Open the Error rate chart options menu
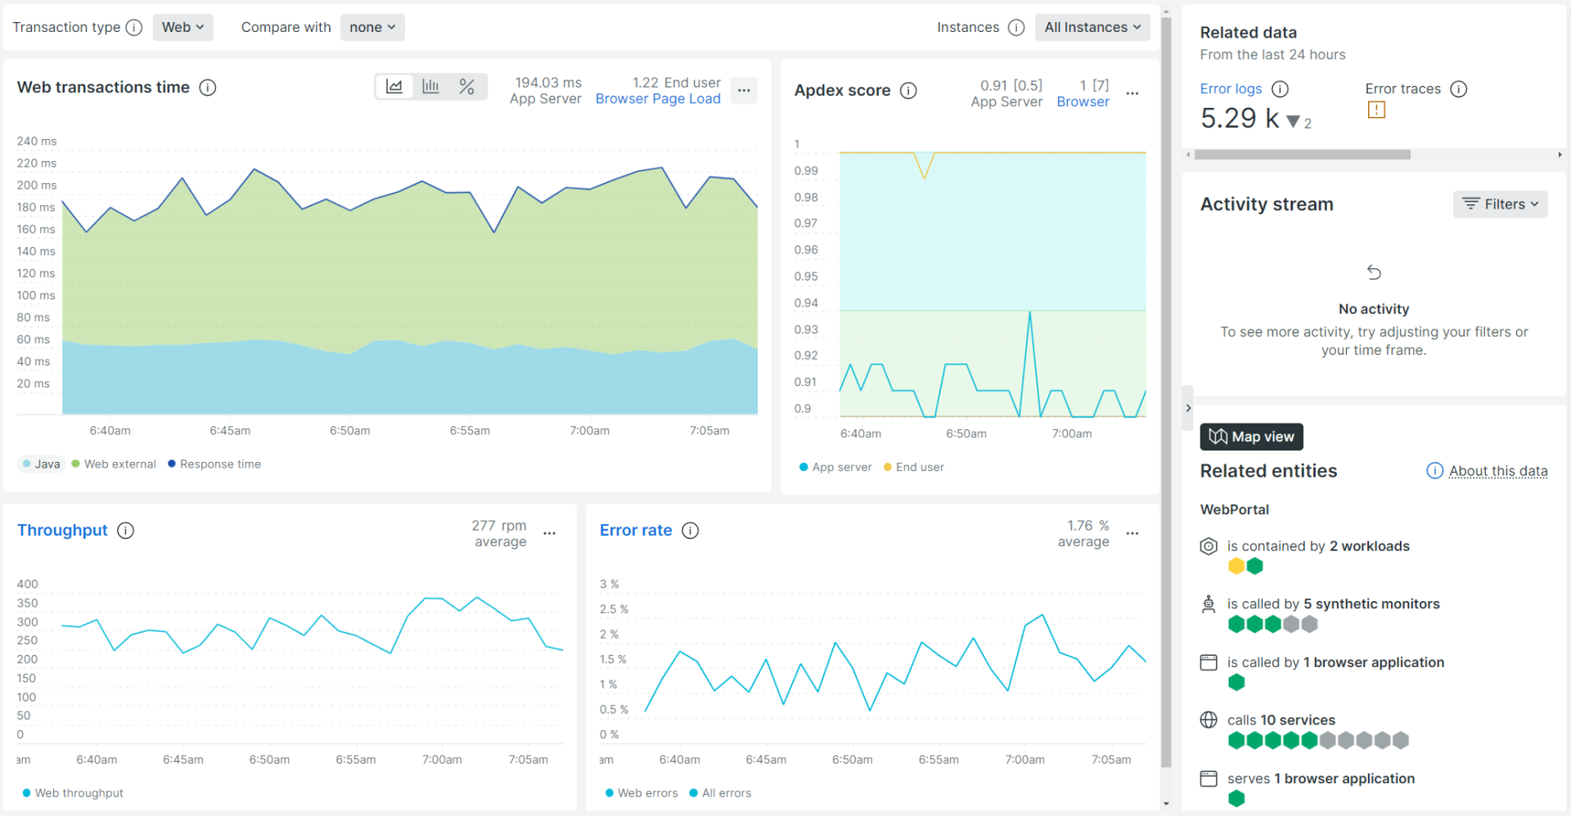1571x816 pixels. click(1132, 533)
